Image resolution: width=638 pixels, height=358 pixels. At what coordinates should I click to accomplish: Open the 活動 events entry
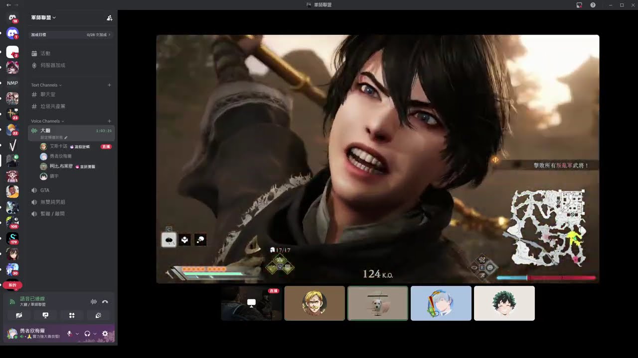[x=71, y=53]
